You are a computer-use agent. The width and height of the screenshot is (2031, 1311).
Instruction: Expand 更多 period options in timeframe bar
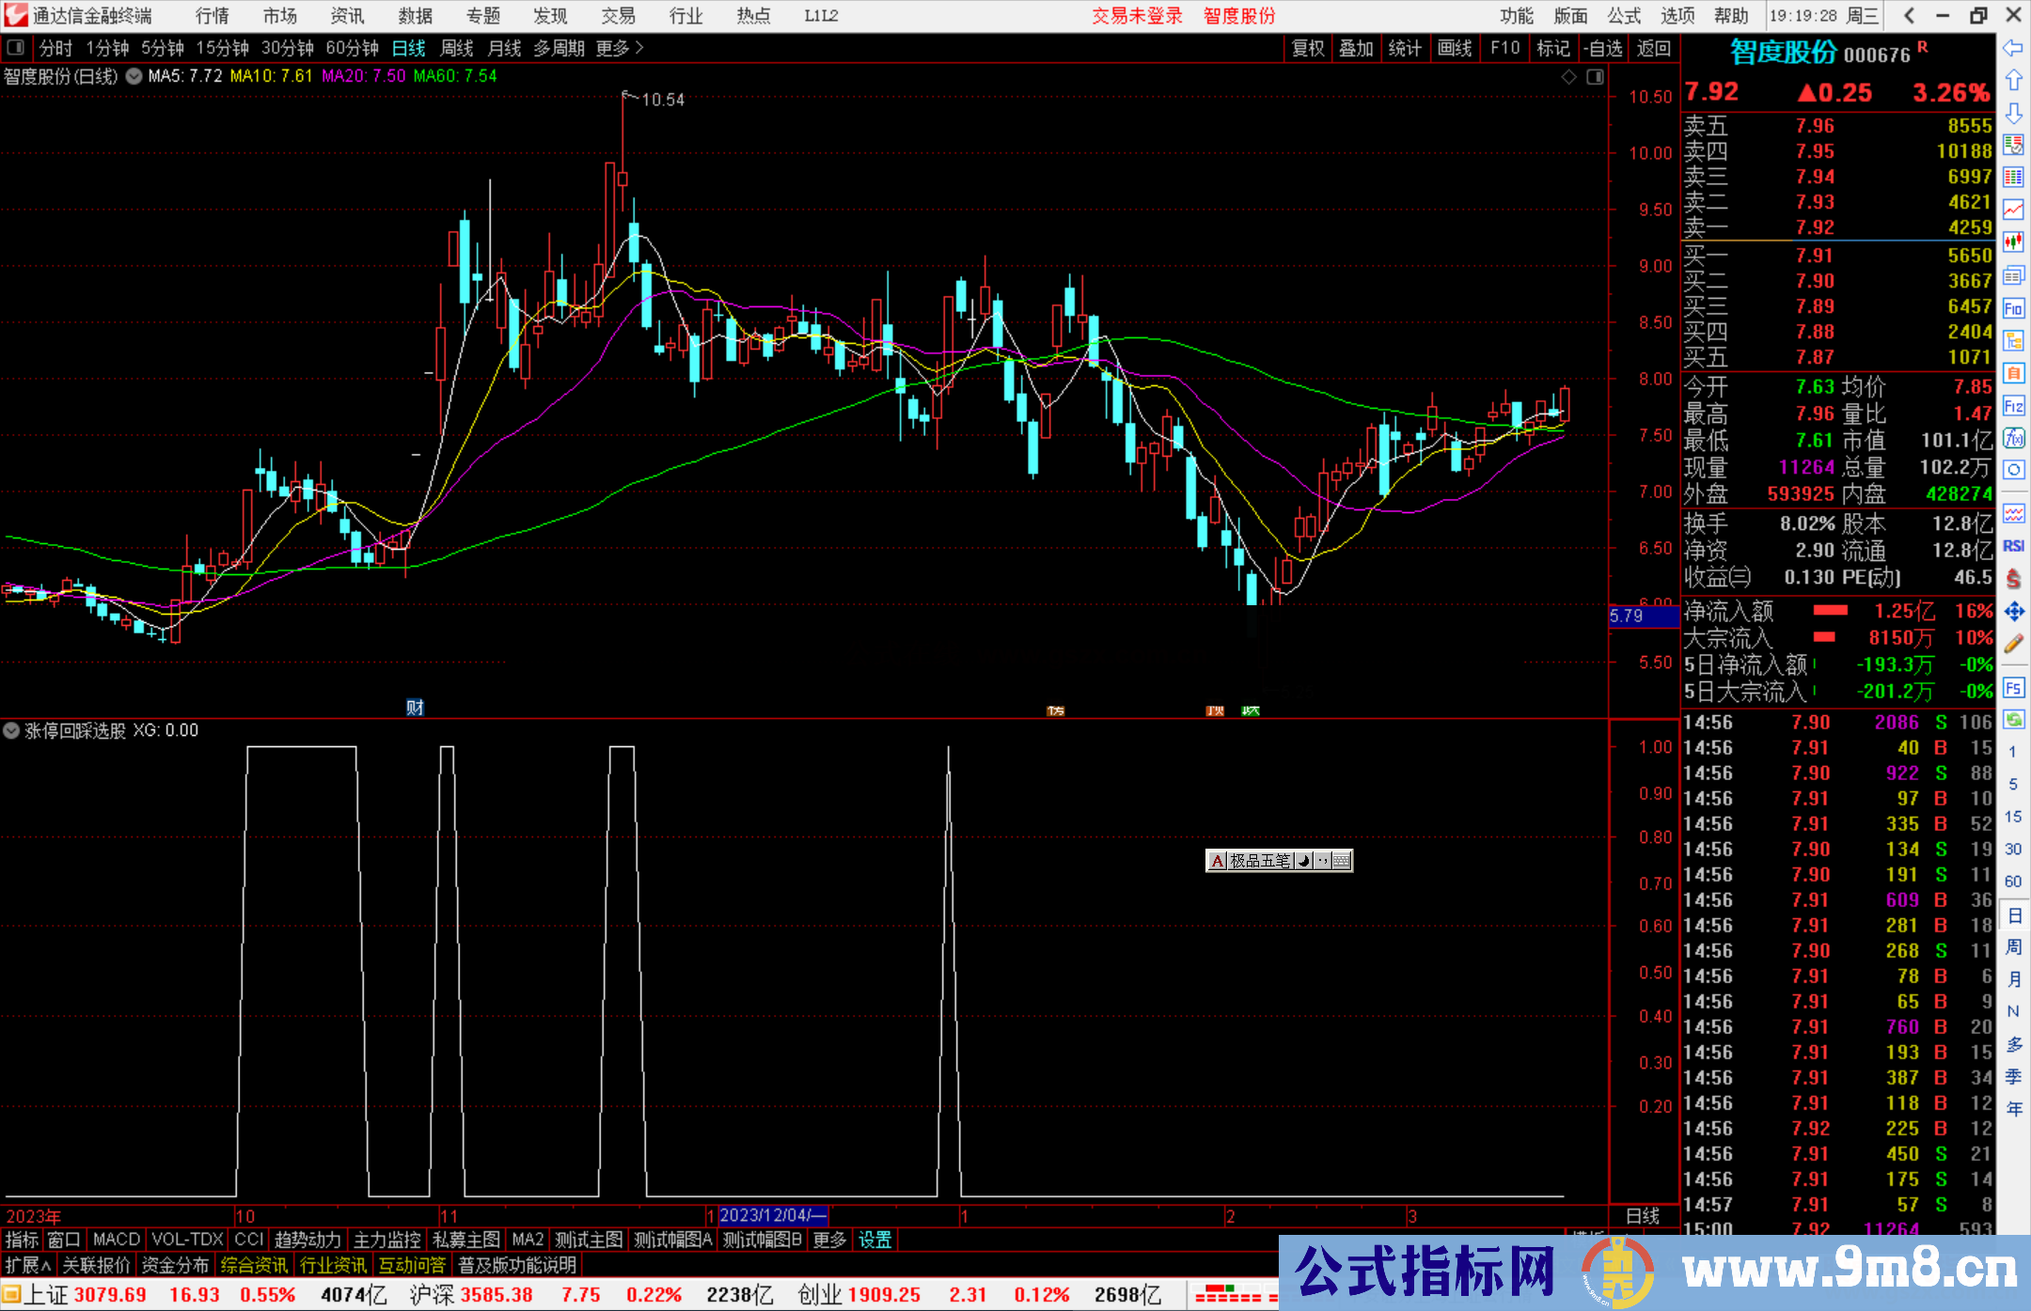[x=620, y=48]
